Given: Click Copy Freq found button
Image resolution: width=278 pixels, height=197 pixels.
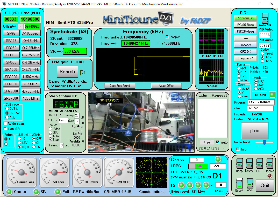Looking at the screenshot, I should [120, 86].
